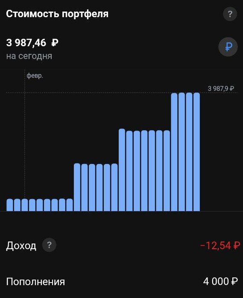This screenshot has height=298, width=243.
Task: Select the leftmost short chart bar
Action: (10, 205)
